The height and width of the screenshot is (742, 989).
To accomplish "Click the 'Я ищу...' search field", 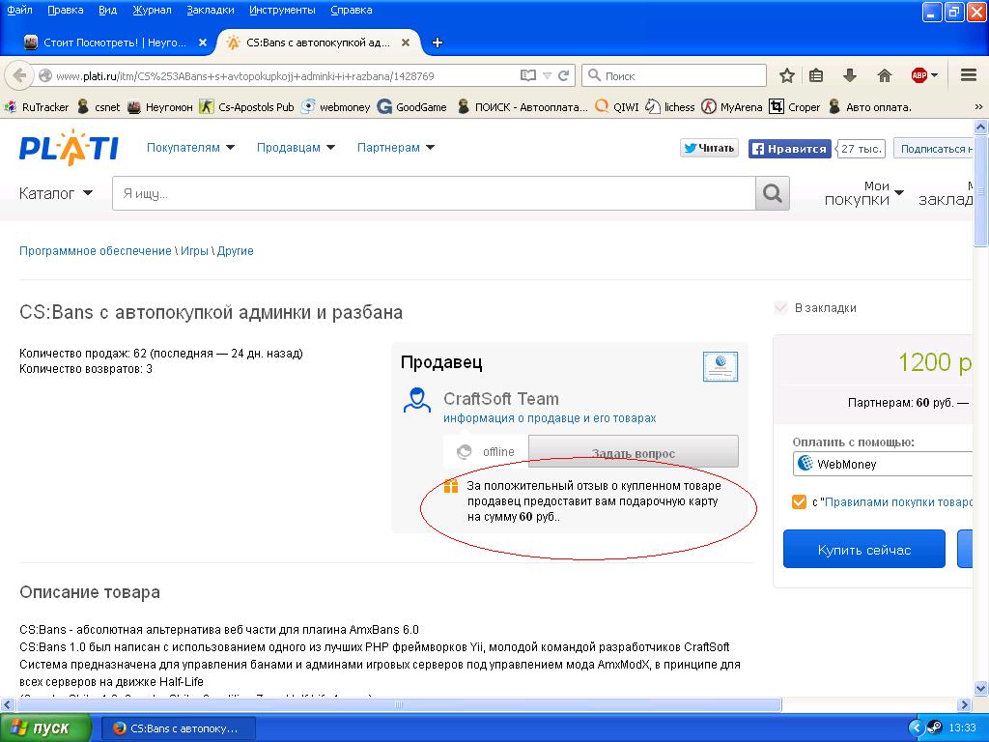I will [x=434, y=193].
